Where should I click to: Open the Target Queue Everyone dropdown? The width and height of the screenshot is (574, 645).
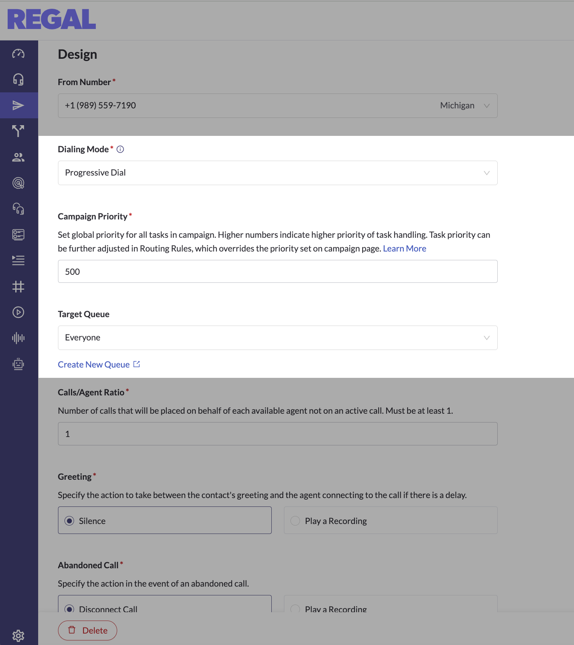click(x=278, y=338)
